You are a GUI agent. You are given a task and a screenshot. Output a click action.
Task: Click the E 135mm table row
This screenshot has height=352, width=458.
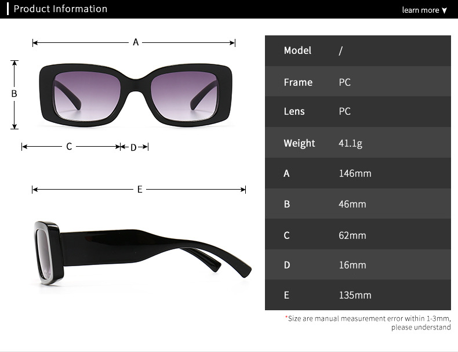tap(358, 295)
